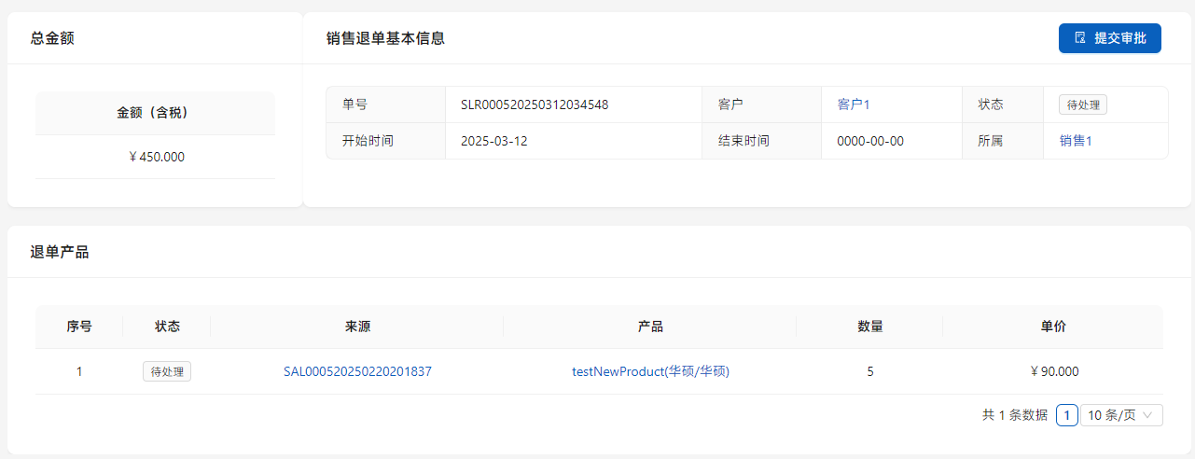Go to page 1 in pagination
The image size is (1195, 459).
point(1067,415)
